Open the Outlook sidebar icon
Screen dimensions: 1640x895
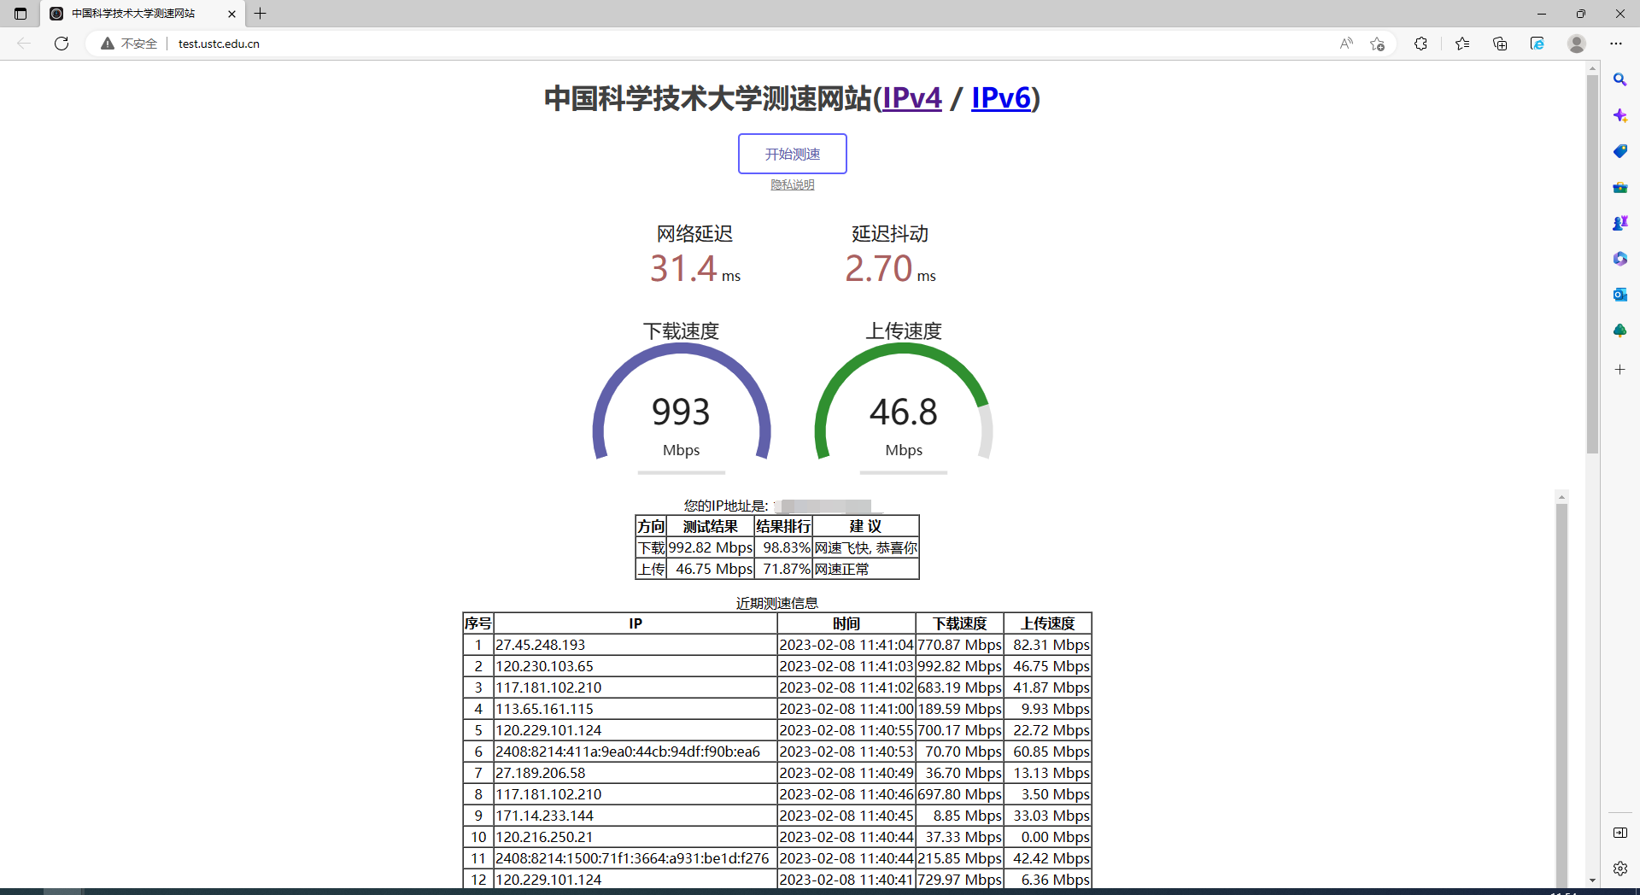point(1619,295)
